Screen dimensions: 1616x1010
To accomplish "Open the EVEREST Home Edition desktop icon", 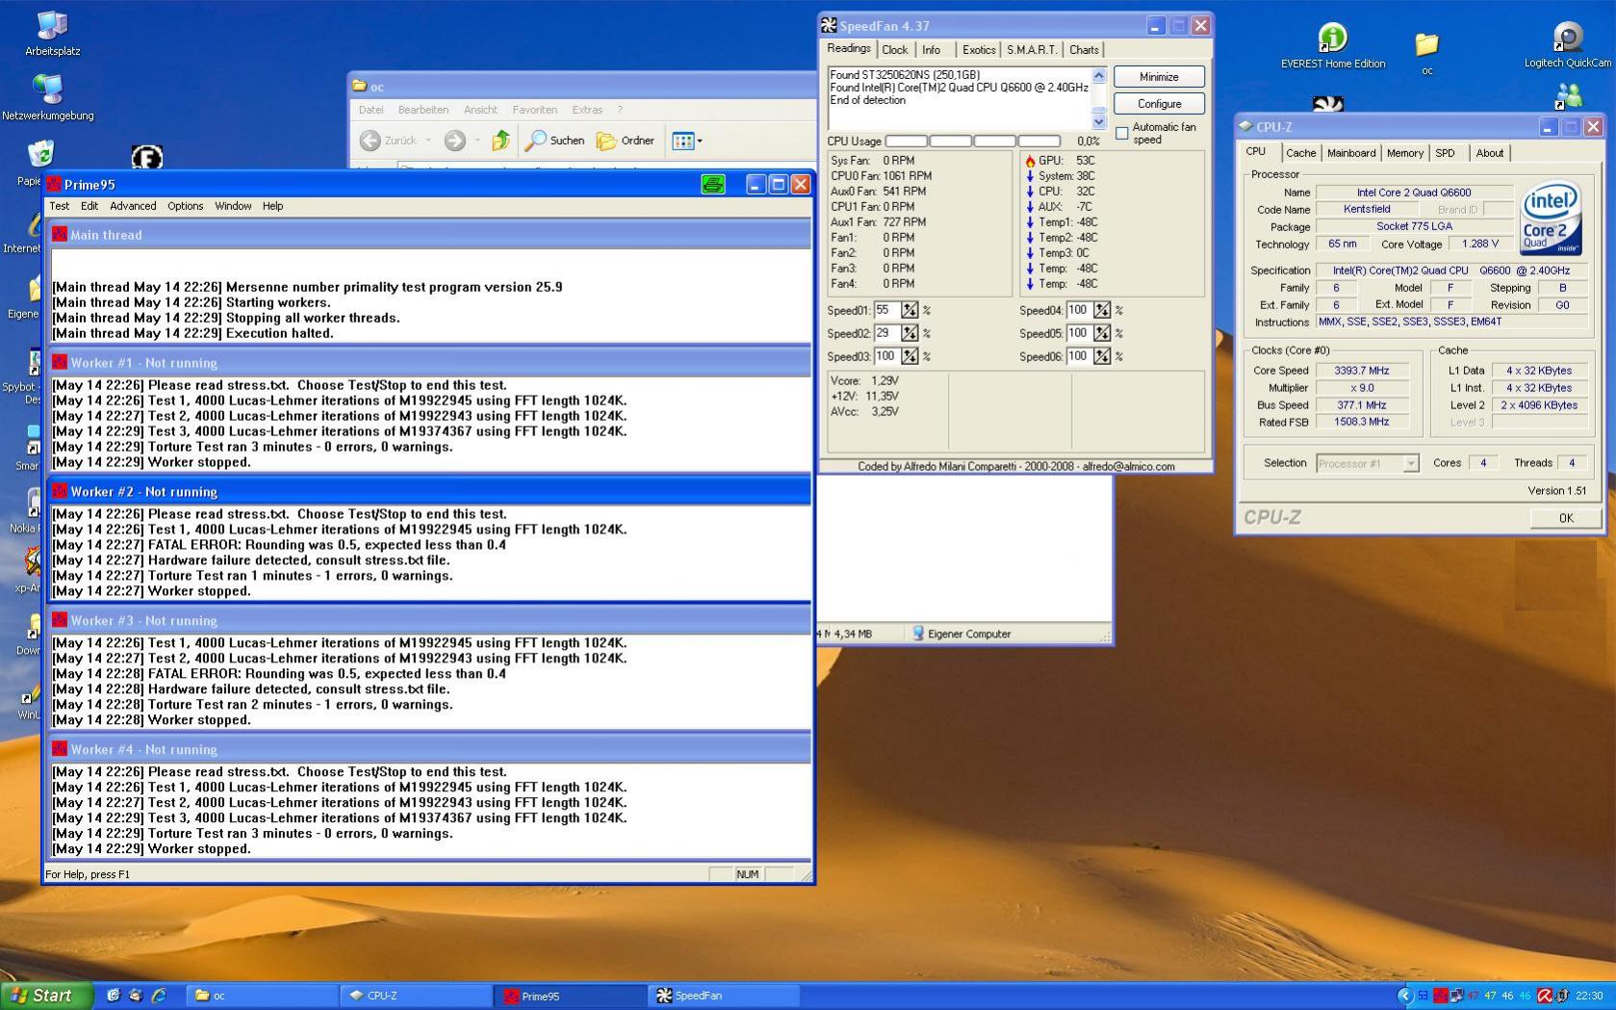I will click(1332, 39).
